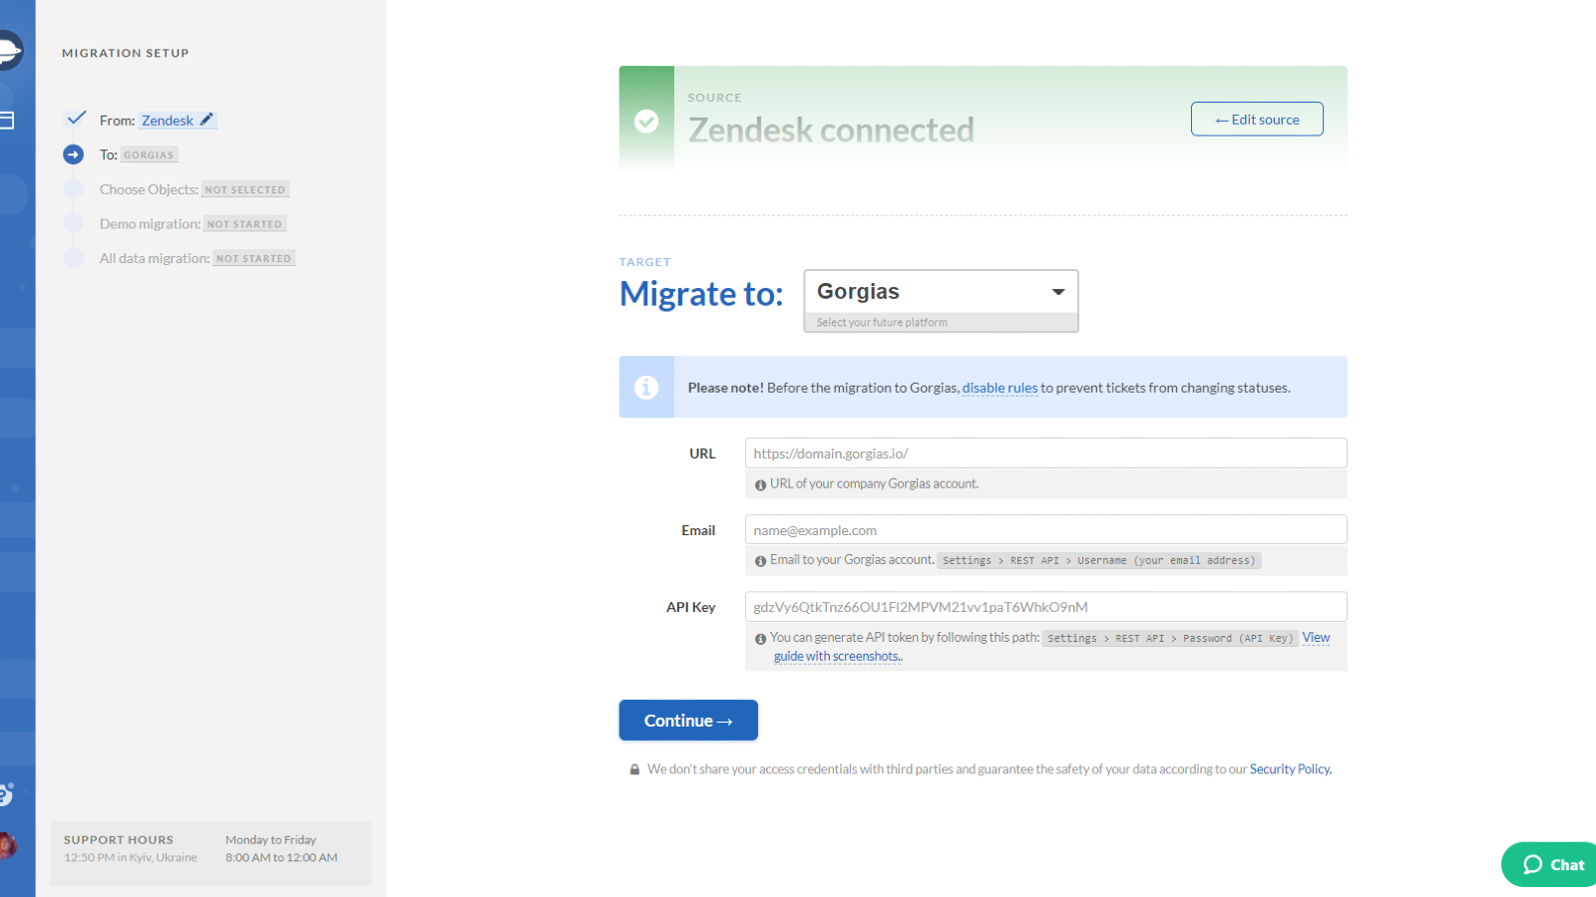Click inside the Gorgias URL input field
Viewport: 1596px width, 897px height.
pyautogui.click(x=1044, y=452)
